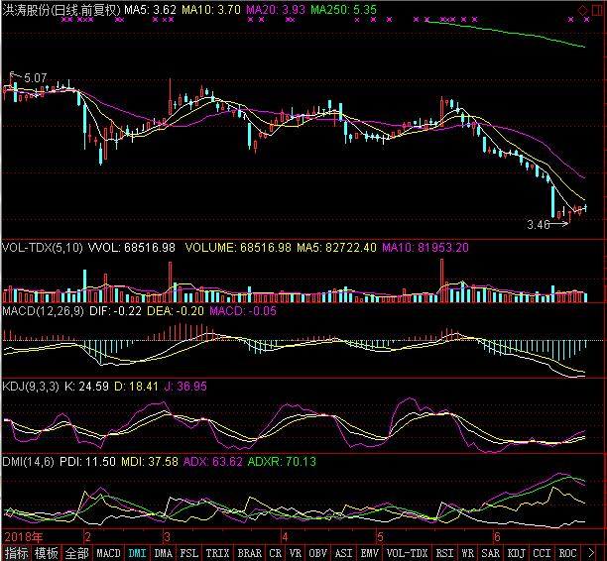Select the OBV indicator tab

317,553
